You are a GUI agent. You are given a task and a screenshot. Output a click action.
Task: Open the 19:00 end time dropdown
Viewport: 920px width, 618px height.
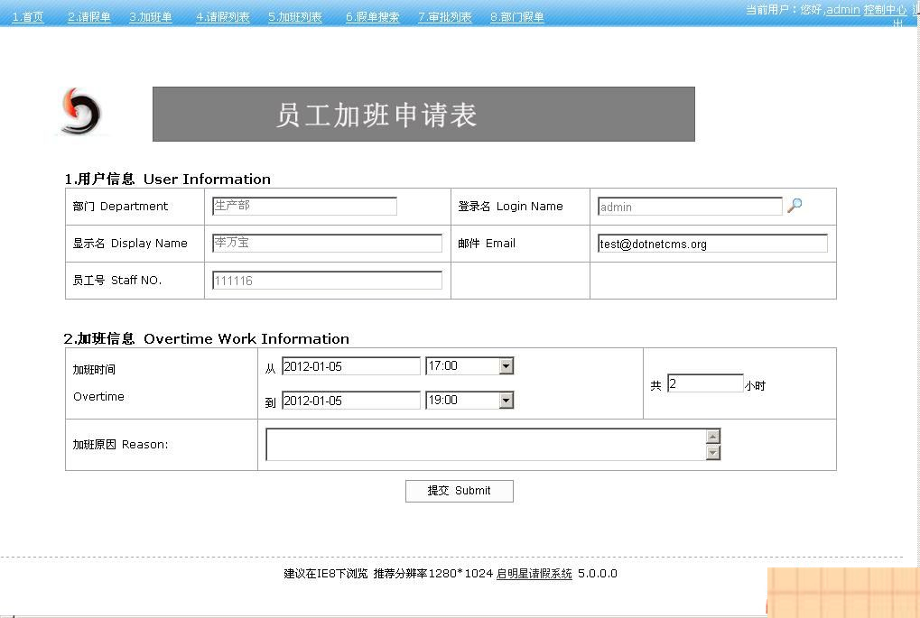tap(506, 400)
